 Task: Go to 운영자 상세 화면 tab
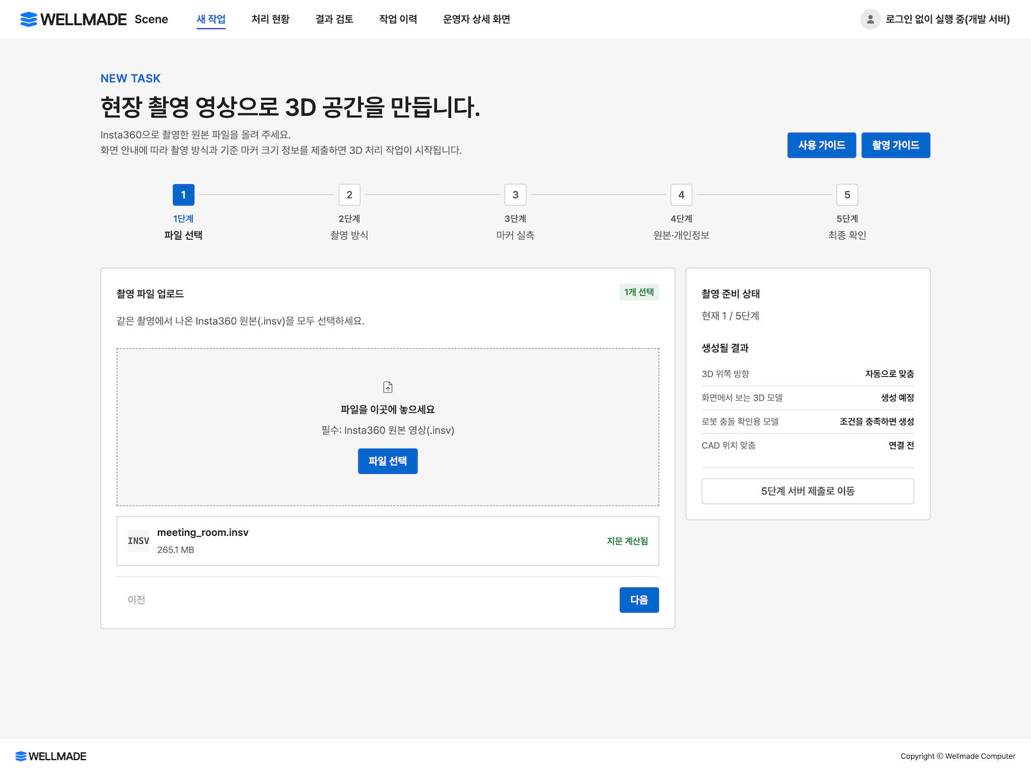click(477, 19)
